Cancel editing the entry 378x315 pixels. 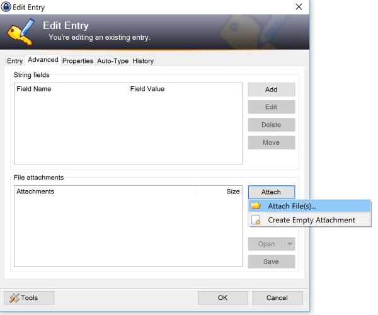click(277, 298)
